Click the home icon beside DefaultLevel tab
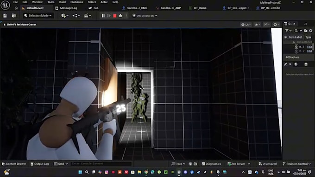The height and width of the screenshot is (177, 315). (x=16, y=8)
